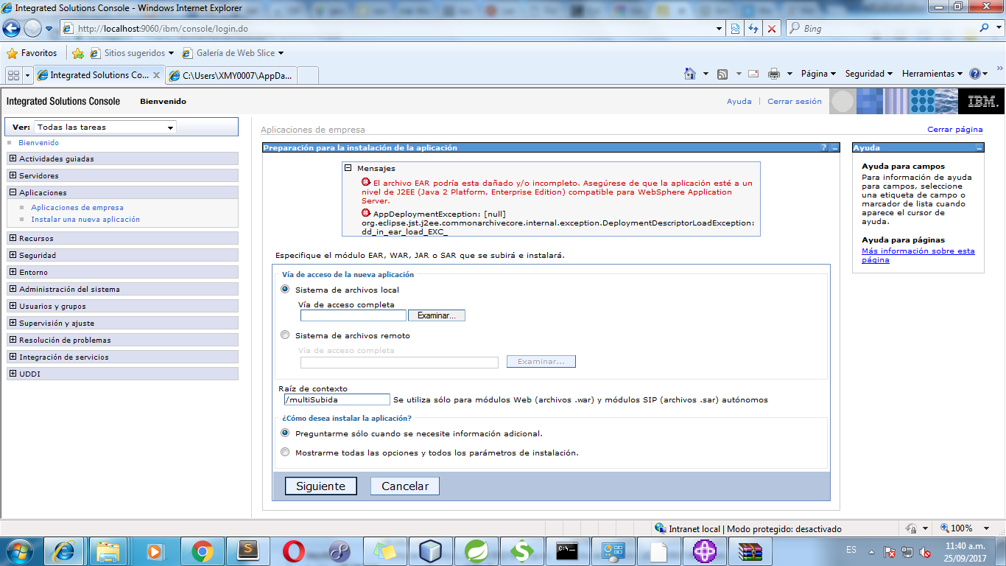Open the Quick Tabs grid icon

pos(13,75)
